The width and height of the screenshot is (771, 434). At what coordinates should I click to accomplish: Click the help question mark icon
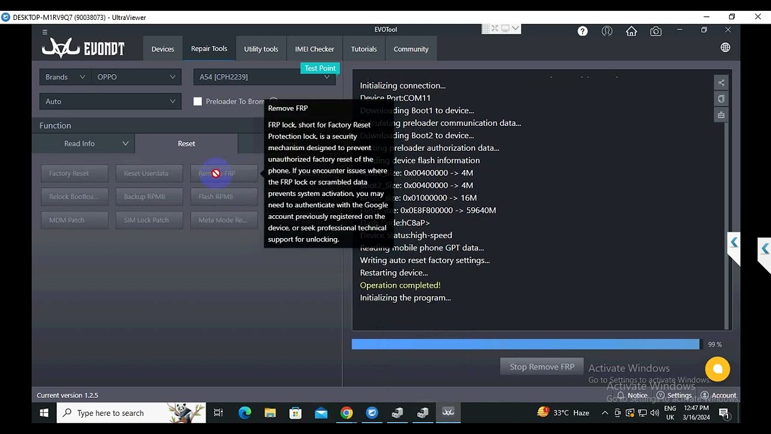(x=582, y=31)
